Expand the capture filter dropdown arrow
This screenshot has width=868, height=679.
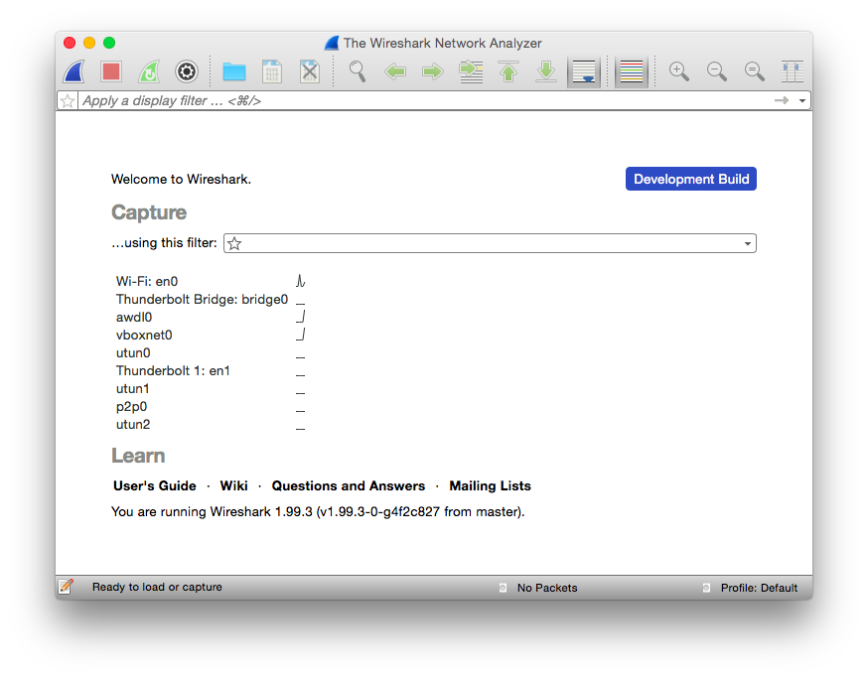[747, 243]
